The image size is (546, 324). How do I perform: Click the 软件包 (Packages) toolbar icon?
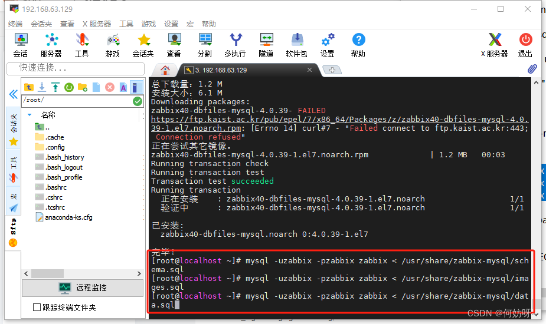click(297, 45)
